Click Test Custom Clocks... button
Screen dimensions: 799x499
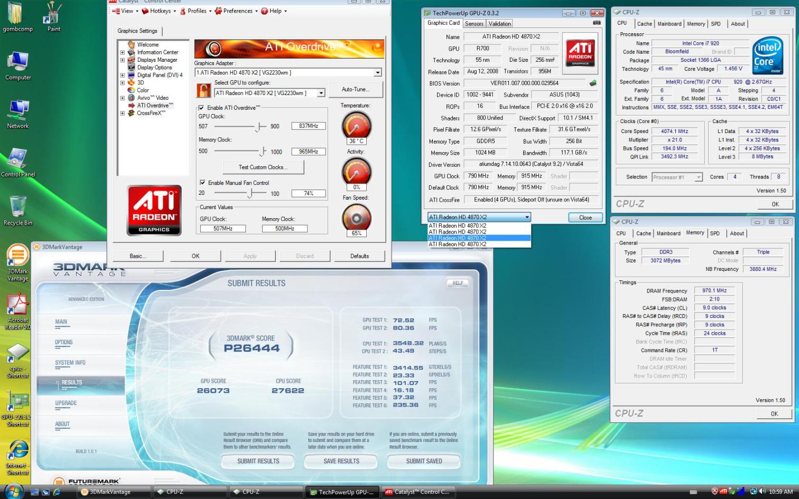pyautogui.click(x=263, y=167)
